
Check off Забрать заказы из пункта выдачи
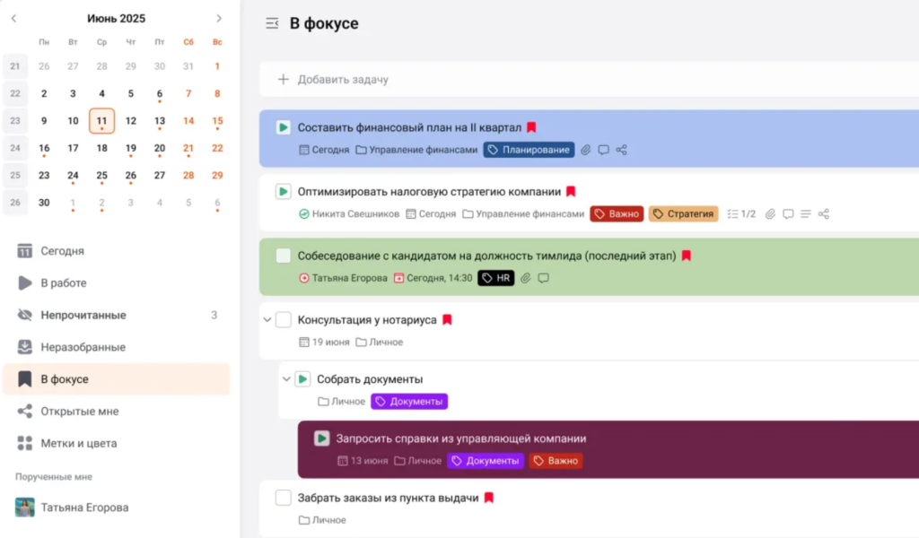[283, 498]
